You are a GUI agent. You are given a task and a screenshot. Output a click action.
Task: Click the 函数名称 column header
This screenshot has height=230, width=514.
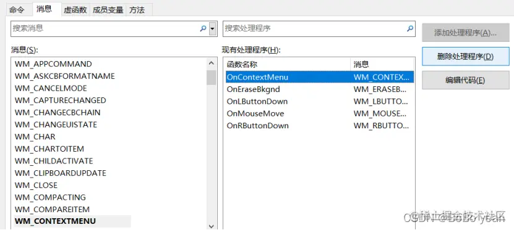pos(287,64)
